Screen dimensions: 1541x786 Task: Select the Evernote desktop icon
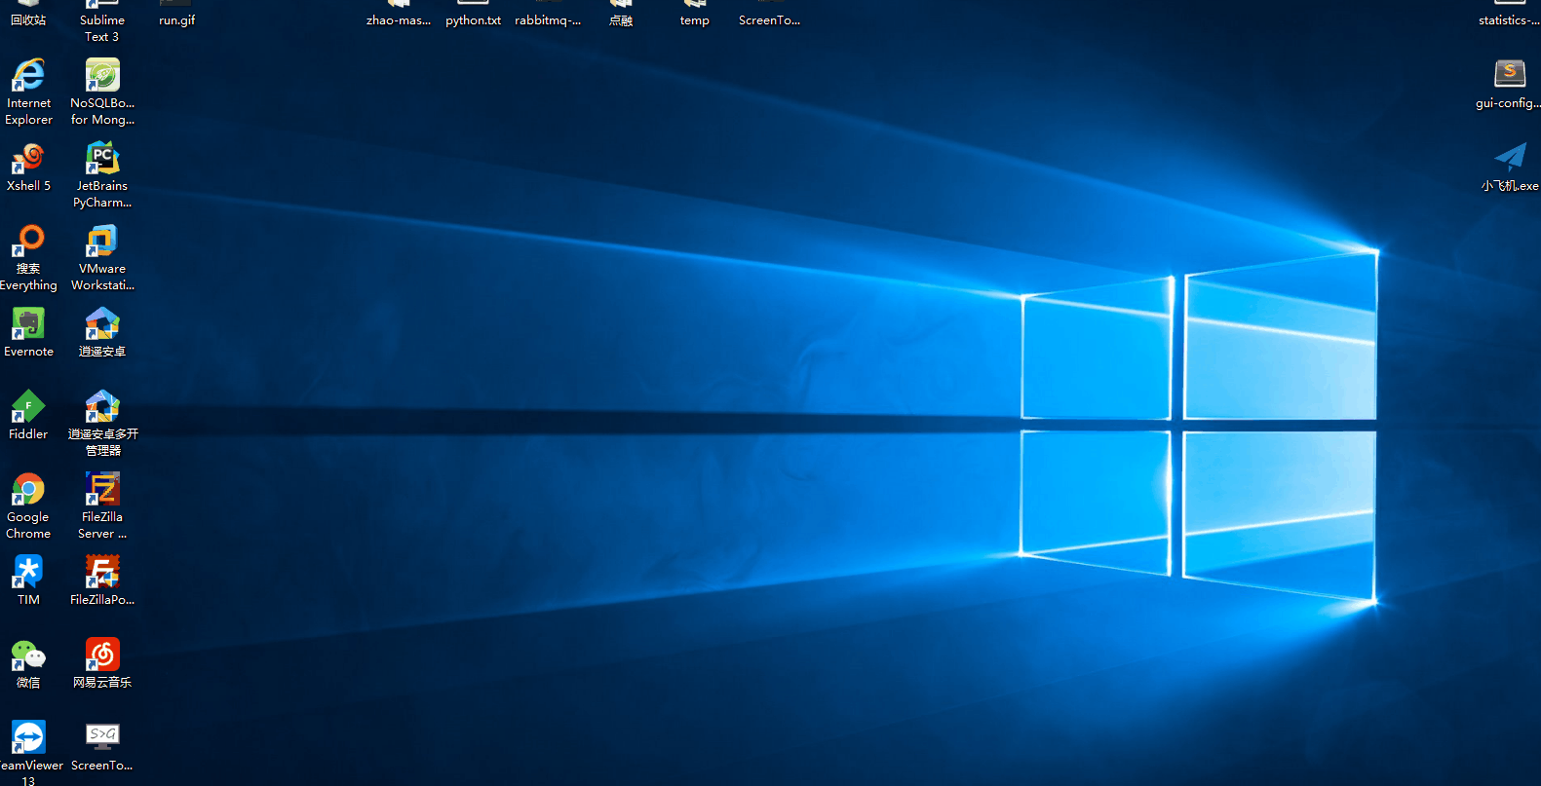[28, 324]
